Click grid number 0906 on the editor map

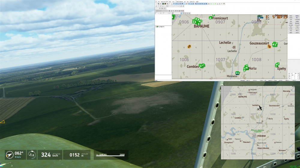coord(184,22)
